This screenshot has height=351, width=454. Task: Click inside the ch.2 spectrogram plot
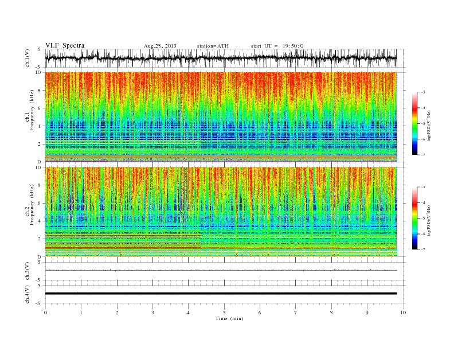221,212
